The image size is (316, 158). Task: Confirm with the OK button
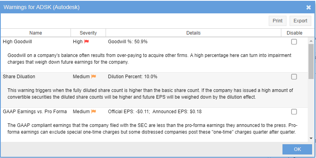297,149
